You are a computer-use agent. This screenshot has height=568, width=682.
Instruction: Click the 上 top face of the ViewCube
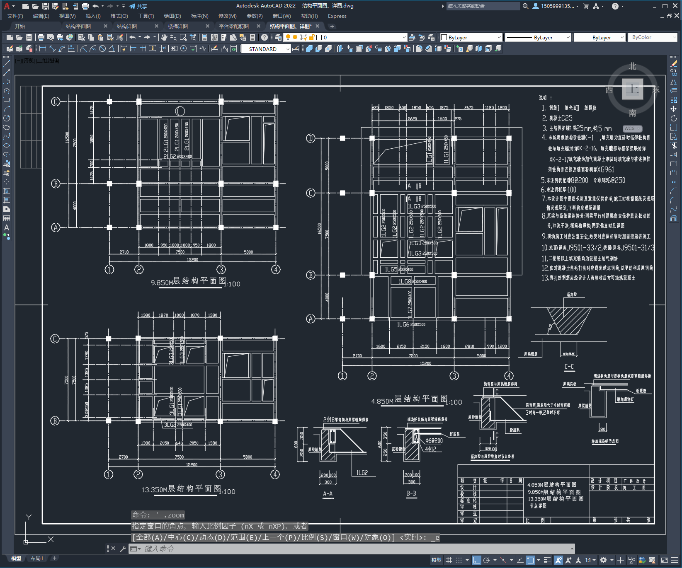[x=632, y=89]
